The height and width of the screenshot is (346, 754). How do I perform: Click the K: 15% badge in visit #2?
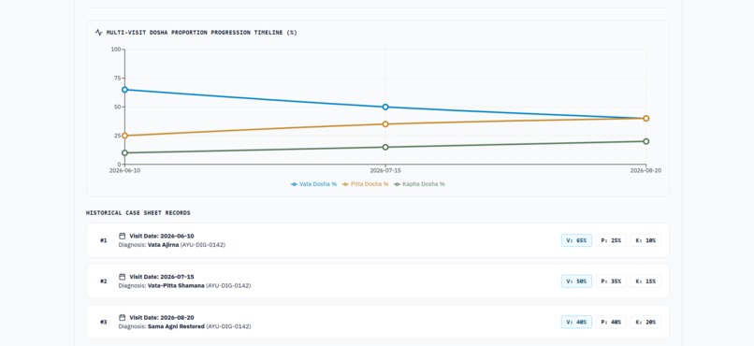(x=645, y=281)
